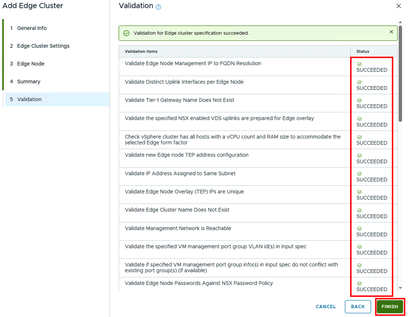Click success icon for Edge Cluster Name check
The width and height of the screenshot is (409, 317).
[359, 211]
